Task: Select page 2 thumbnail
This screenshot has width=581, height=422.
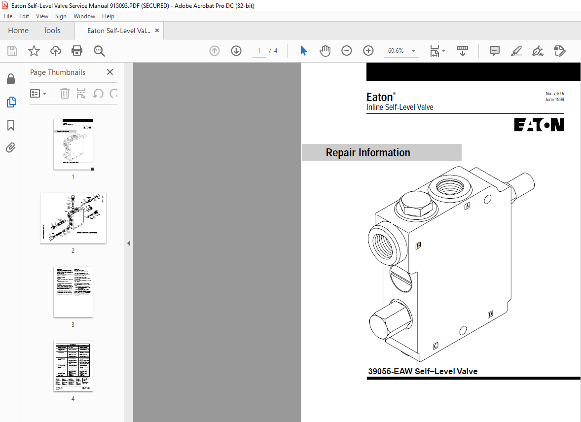Action: 73,218
